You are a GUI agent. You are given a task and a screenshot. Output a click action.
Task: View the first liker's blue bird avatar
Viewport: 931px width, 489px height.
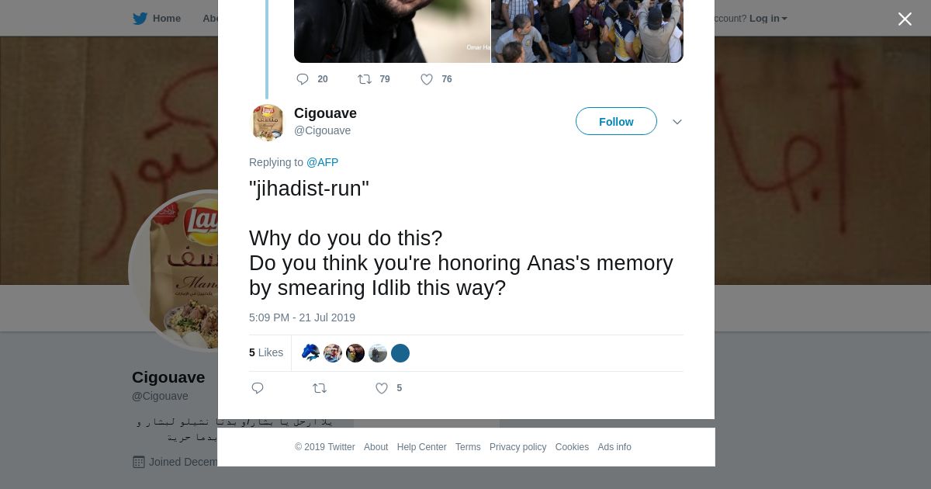tap(310, 353)
